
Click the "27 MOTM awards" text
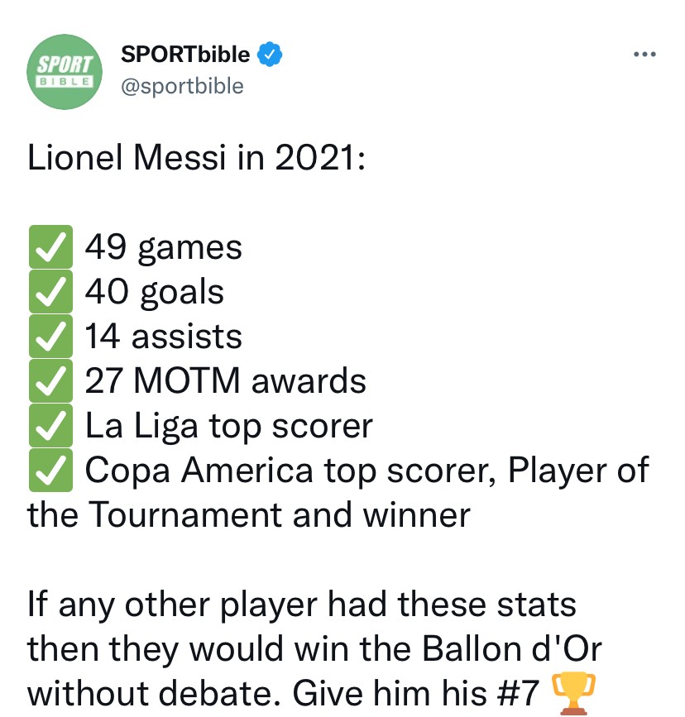[x=226, y=381]
